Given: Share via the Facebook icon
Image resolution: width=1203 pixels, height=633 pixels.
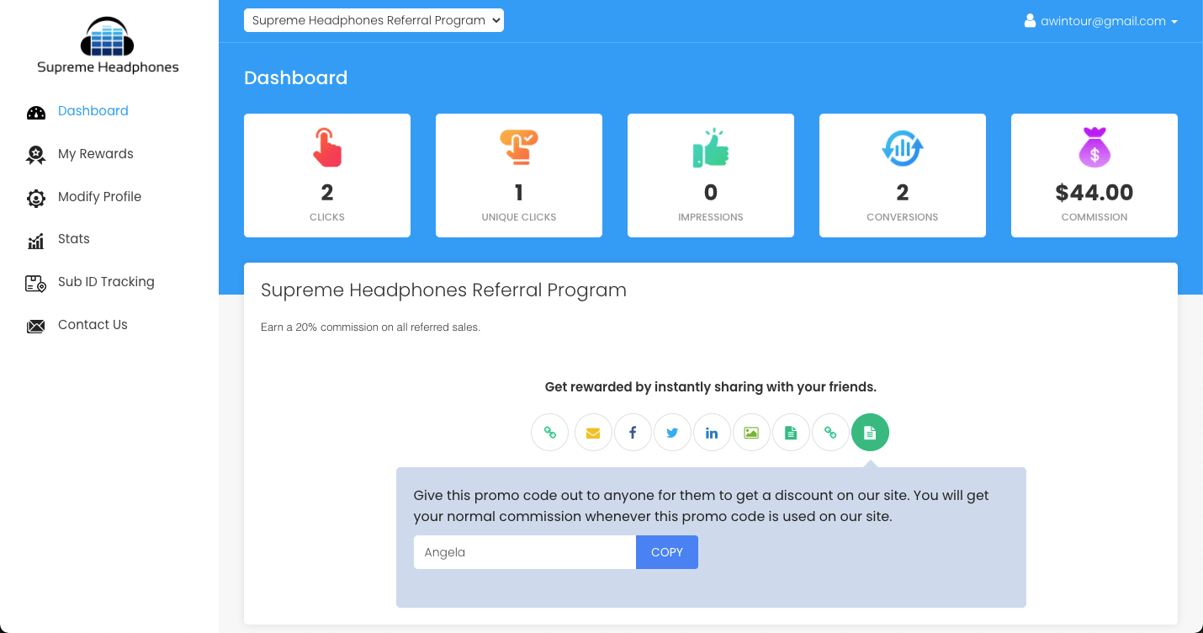Looking at the screenshot, I should (633, 434).
